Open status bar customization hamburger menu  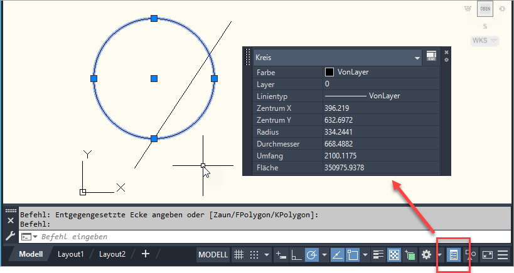pyautogui.click(x=503, y=254)
